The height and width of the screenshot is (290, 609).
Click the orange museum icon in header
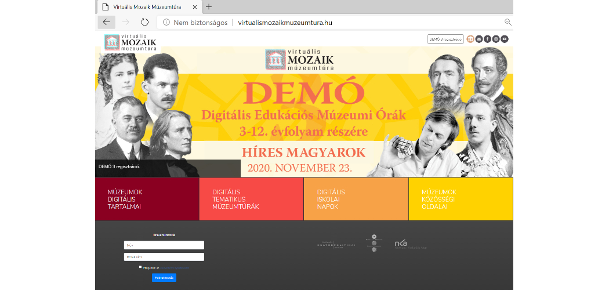tap(471, 39)
